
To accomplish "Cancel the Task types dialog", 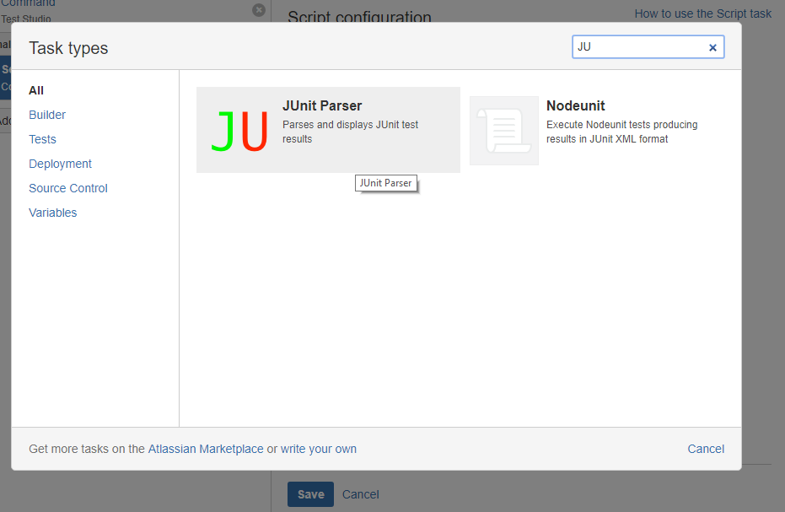I will coord(706,449).
